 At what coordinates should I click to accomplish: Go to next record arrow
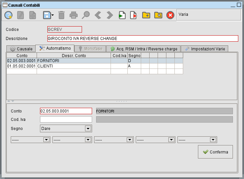pyautogui.click(x=110, y=15)
